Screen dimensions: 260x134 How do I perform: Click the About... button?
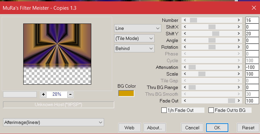[x=155, y=128]
